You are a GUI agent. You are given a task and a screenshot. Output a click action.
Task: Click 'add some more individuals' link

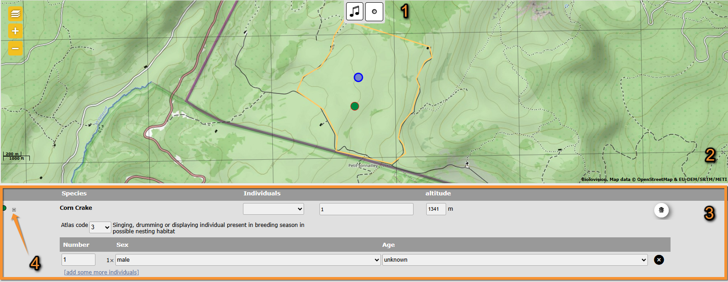101,273
